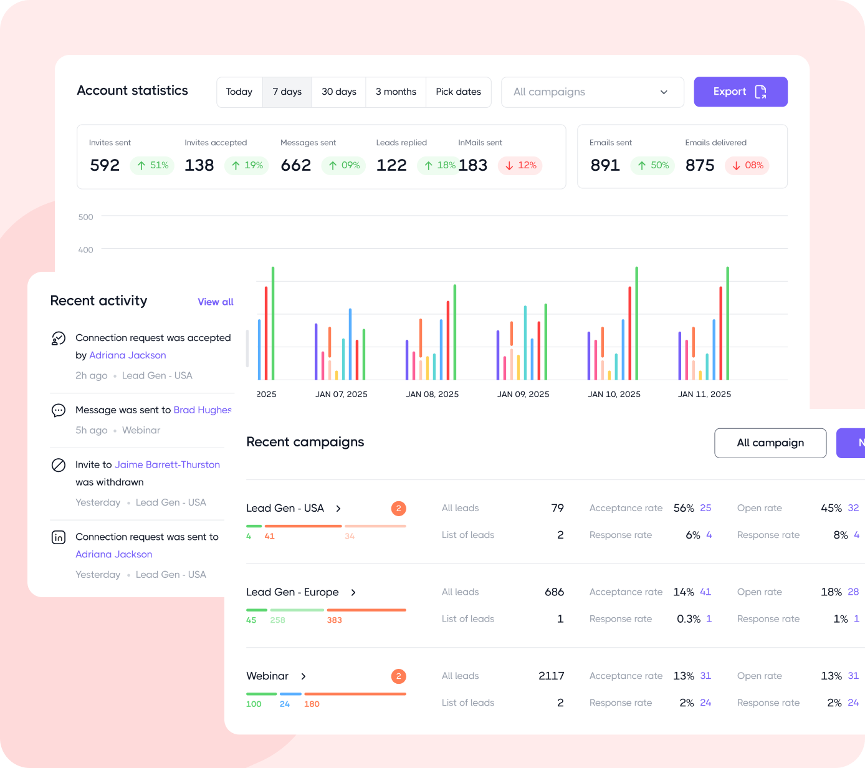
Task: Expand the Lead Gen - USA campaign
Action: [338, 508]
